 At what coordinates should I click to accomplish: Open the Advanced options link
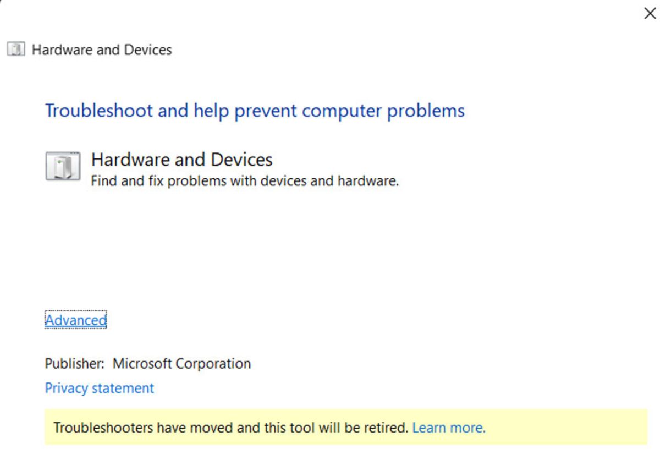[75, 320]
